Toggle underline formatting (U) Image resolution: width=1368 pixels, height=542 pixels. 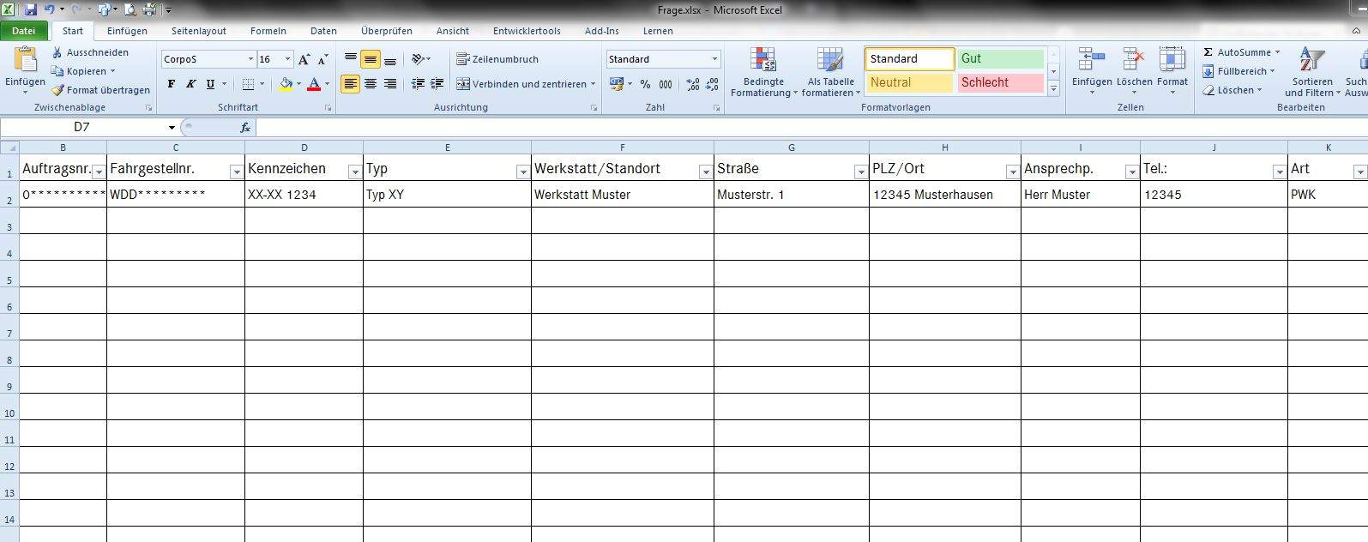(210, 84)
